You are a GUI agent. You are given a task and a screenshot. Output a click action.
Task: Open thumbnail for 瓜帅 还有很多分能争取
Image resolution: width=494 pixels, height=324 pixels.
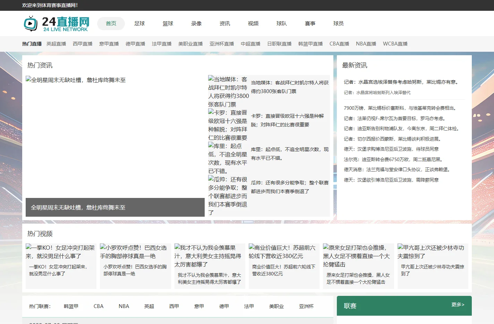(x=228, y=196)
